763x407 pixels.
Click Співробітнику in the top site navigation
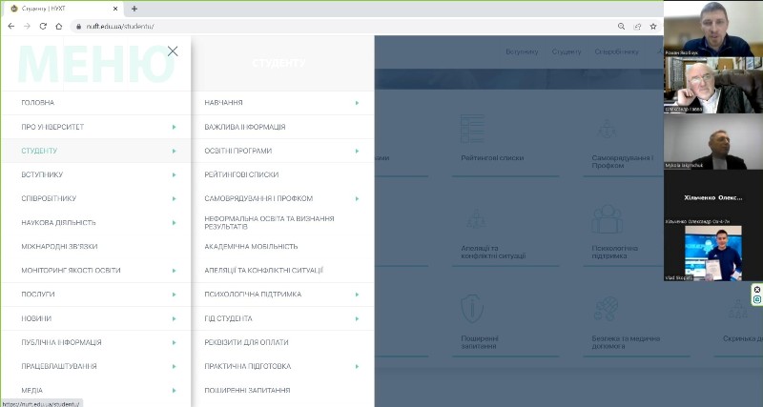616,51
